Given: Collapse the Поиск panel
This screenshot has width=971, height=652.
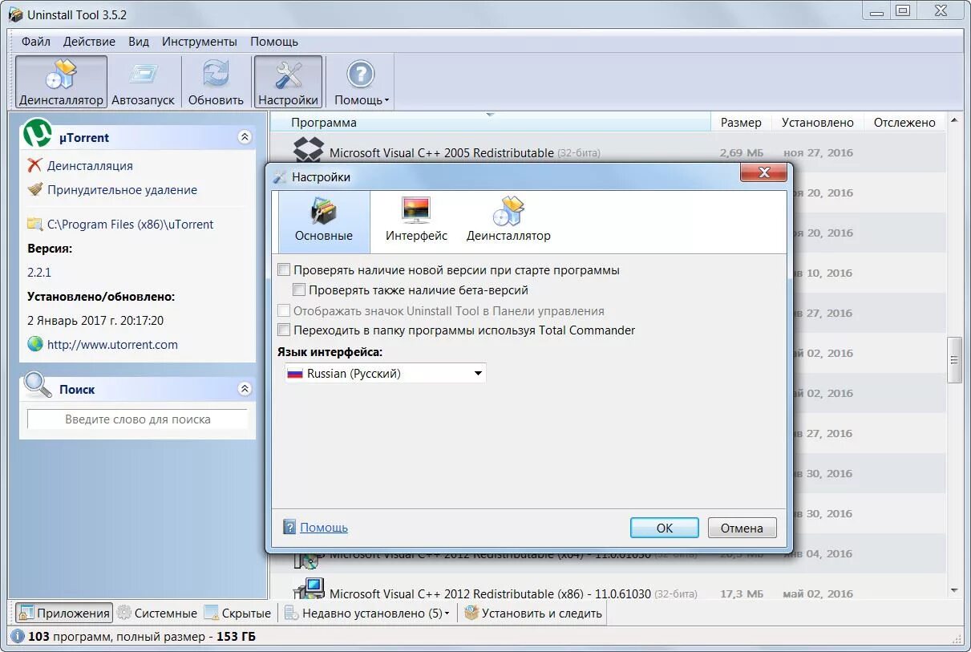Looking at the screenshot, I should pos(245,389).
